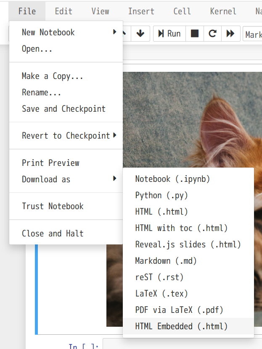
Task: Select Save and Checkpoint
Action: (x=66, y=109)
